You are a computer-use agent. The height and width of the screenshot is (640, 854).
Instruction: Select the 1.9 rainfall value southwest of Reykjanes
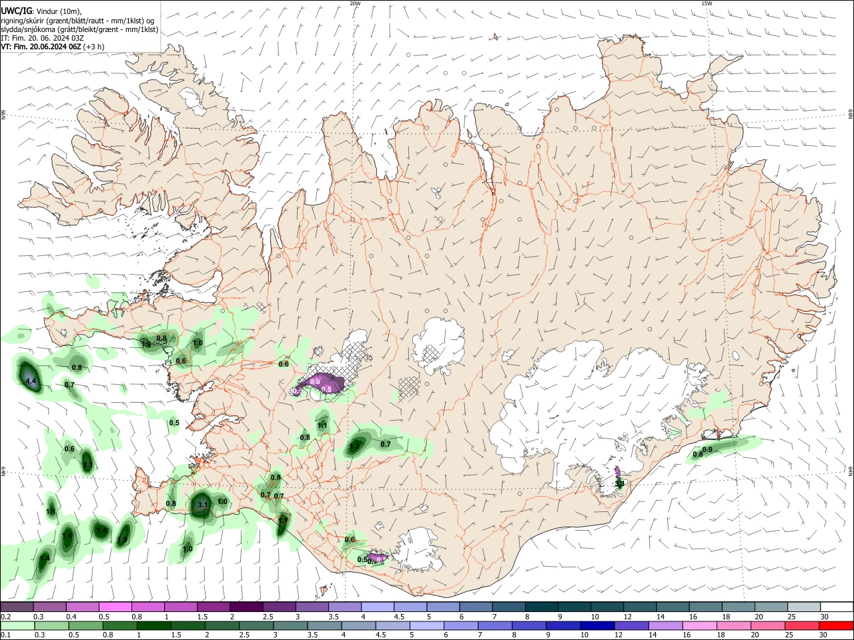pyautogui.click(x=122, y=540)
